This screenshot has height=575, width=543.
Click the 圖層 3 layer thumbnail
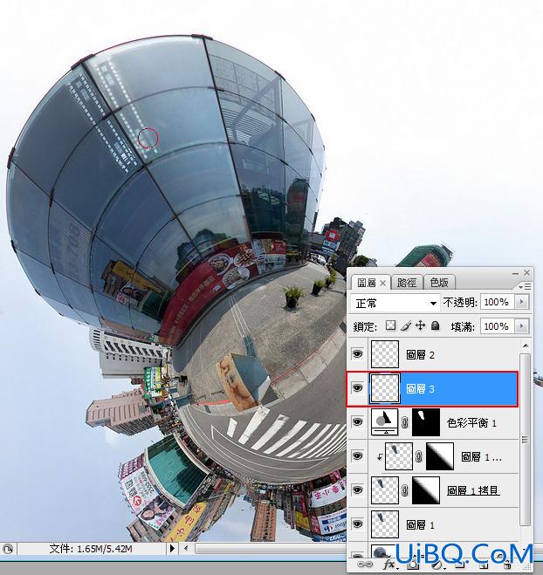pyautogui.click(x=384, y=388)
